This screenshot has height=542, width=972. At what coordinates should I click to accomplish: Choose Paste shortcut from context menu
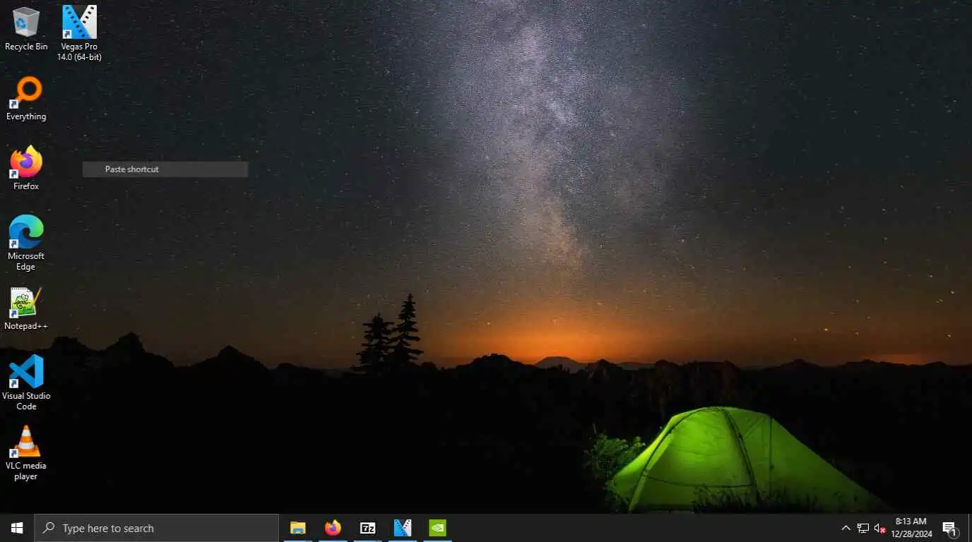pos(165,169)
